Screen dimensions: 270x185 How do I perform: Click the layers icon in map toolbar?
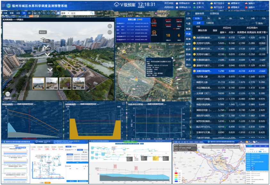35,13
